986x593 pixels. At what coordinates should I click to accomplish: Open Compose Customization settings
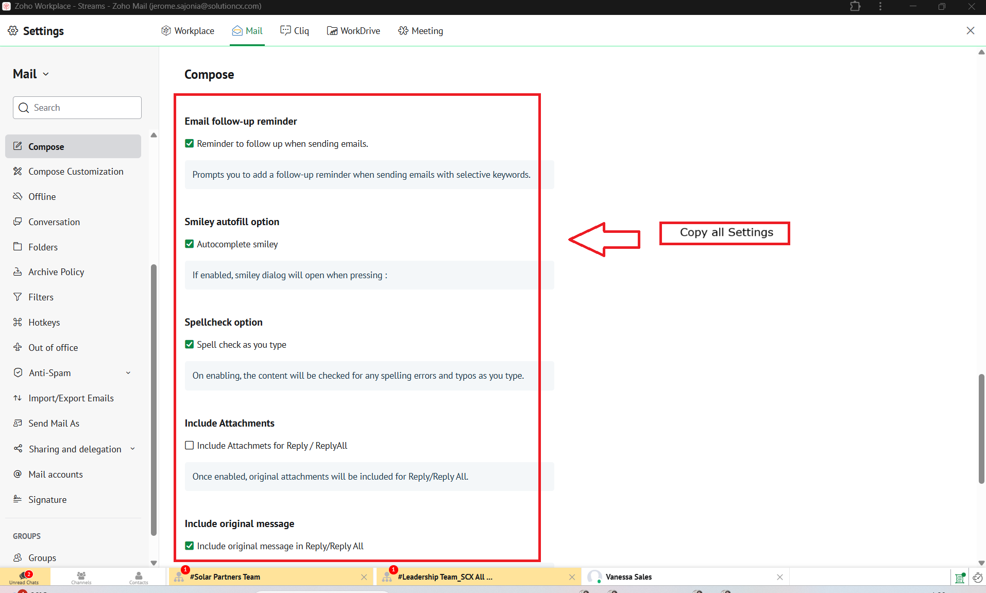[76, 172]
